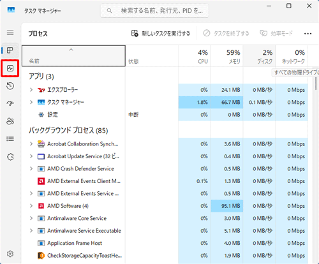Click the 24.1 MB memory cell

point(227,90)
